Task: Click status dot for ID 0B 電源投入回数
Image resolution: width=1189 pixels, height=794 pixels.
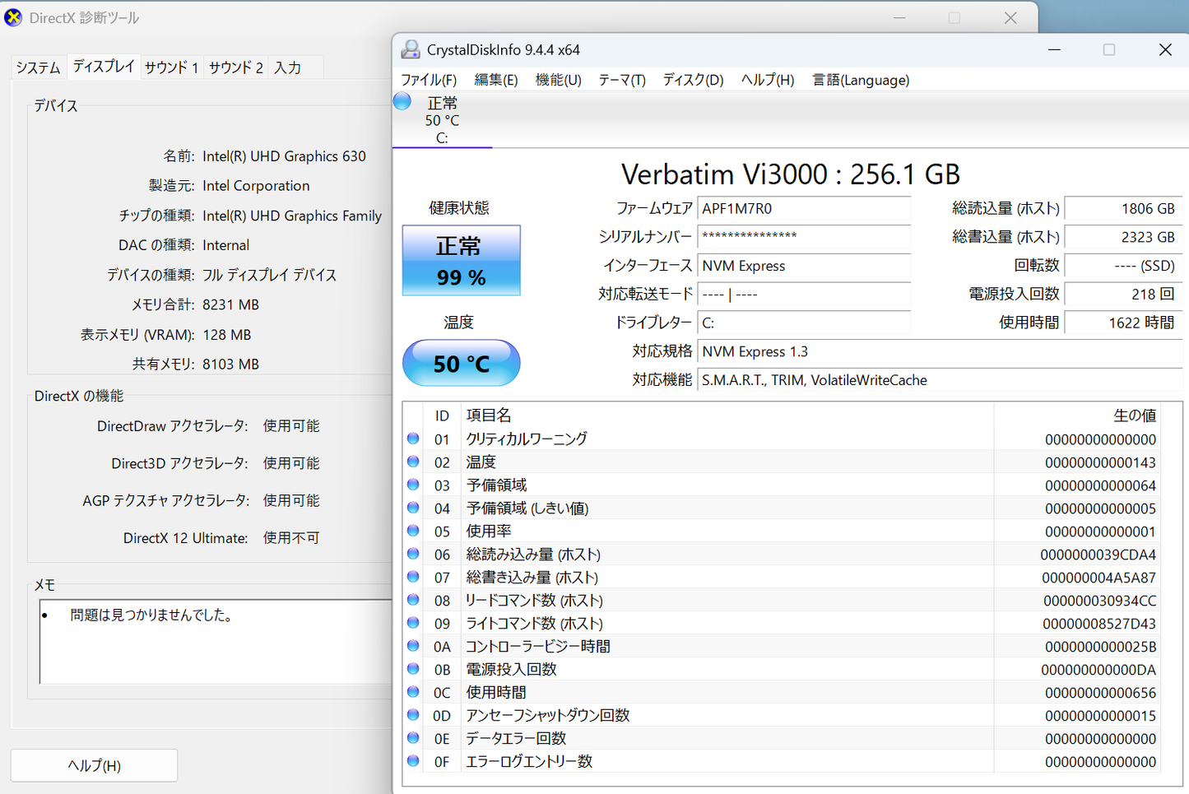Action: coord(413,669)
